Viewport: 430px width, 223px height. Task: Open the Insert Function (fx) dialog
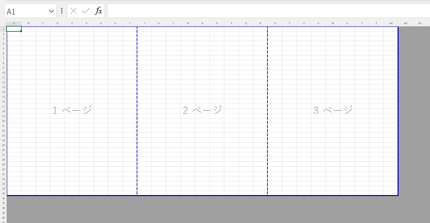[99, 11]
